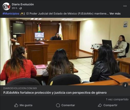Click the Comentar label
Image resolution: width=130 pixels, height=110 pixels.
click(68, 105)
